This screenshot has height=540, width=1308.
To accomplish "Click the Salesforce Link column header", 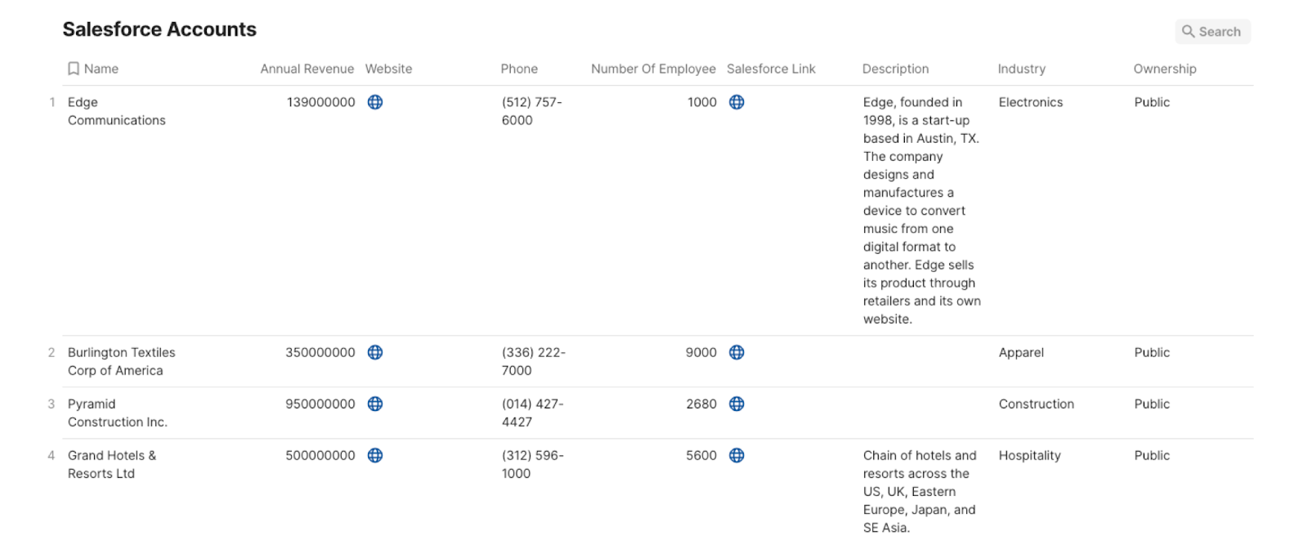I will 771,69.
